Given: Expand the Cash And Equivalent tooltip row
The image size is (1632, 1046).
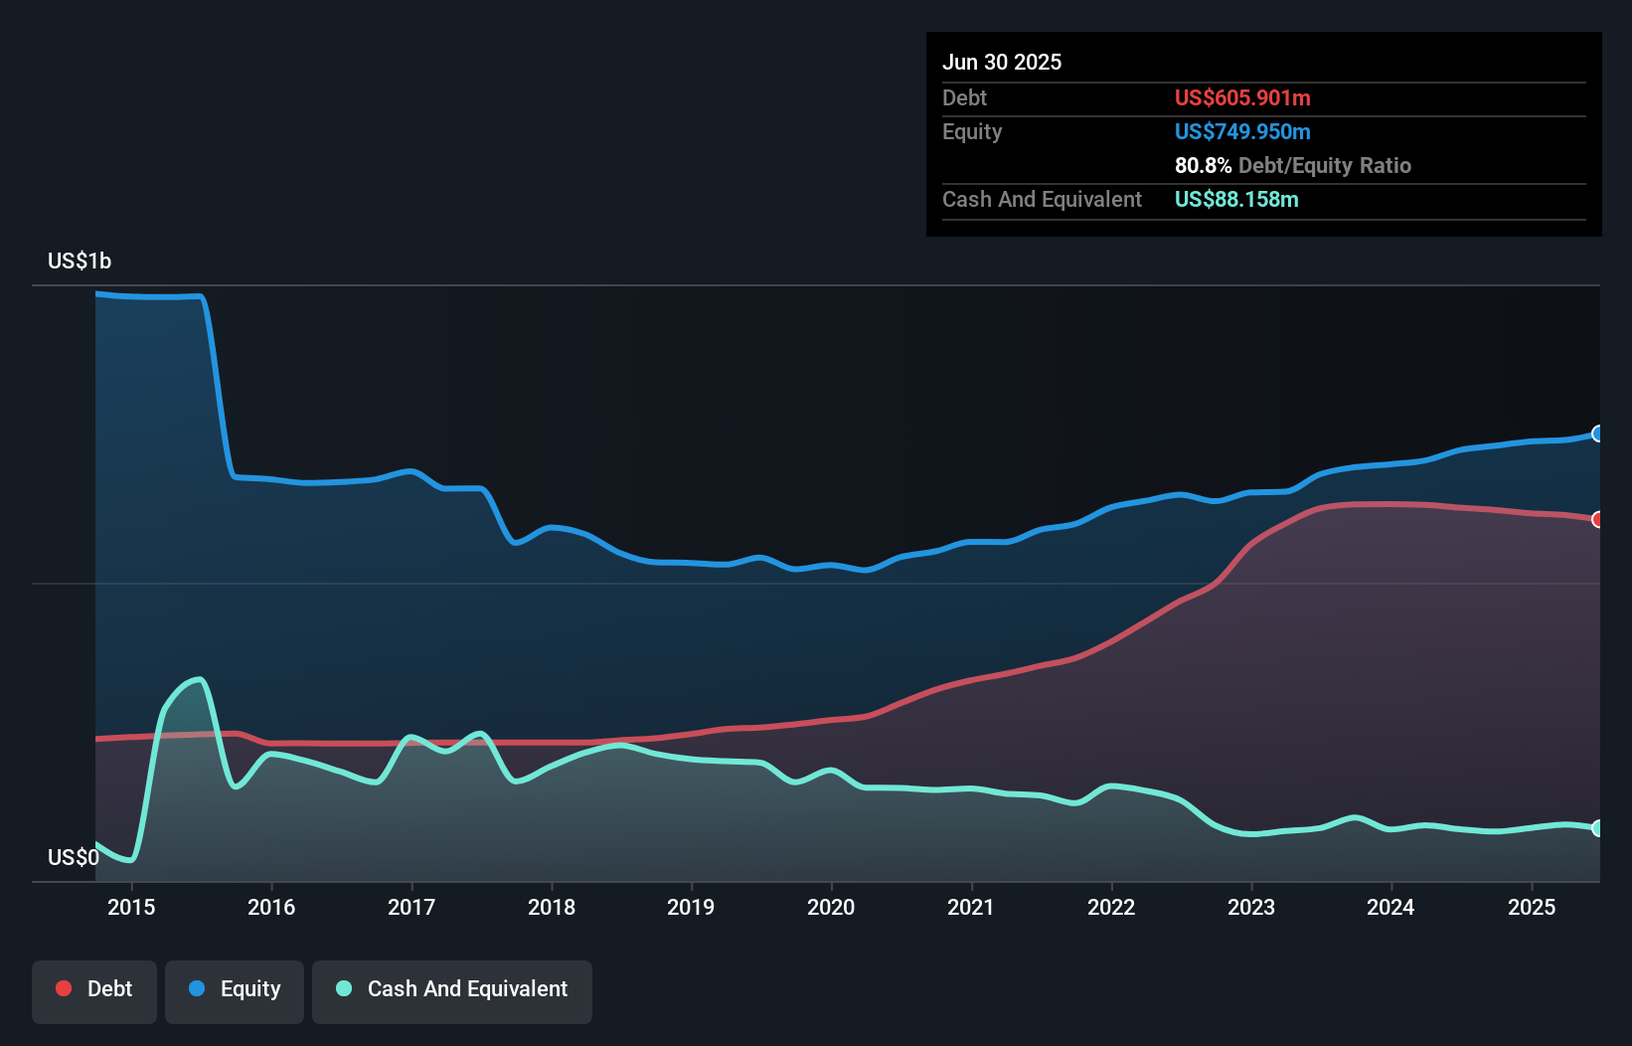Looking at the screenshot, I should click(x=1041, y=199).
